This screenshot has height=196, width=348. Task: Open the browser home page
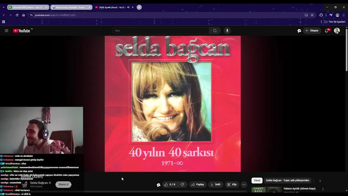click(x=24, y=15)
